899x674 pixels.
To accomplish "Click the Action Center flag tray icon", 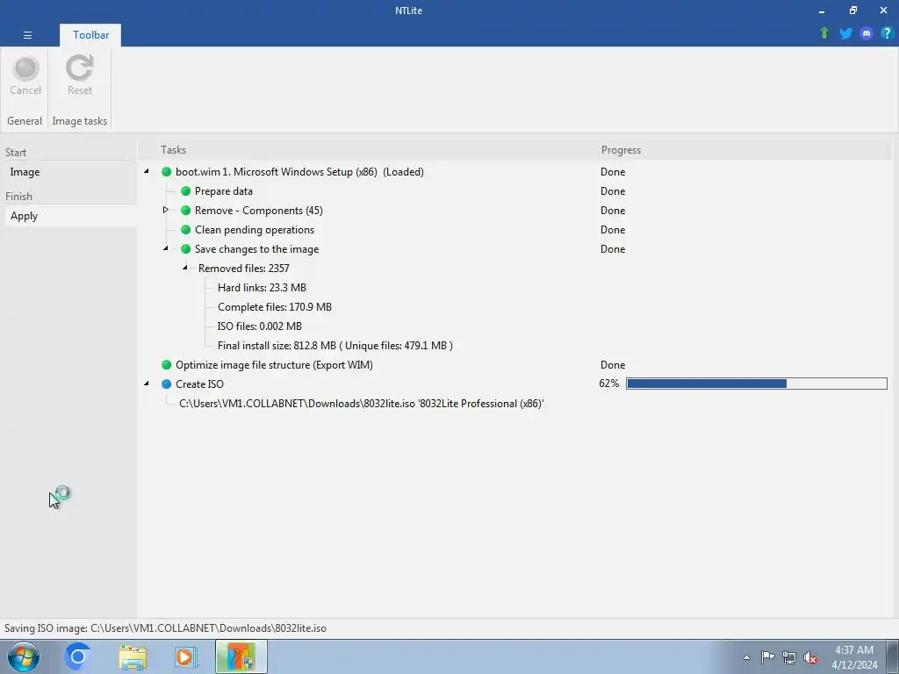I will click(x=767, y=657).
